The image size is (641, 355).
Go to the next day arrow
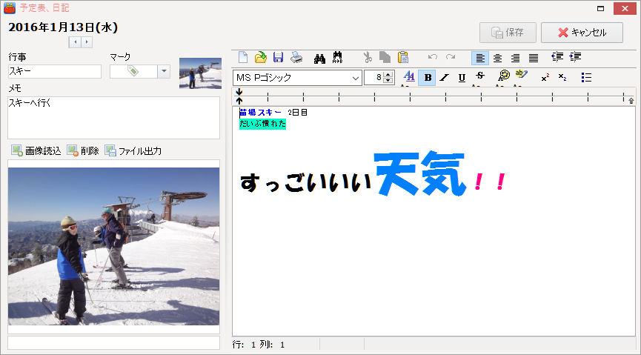pyautogui.click(x=87, y=42)
